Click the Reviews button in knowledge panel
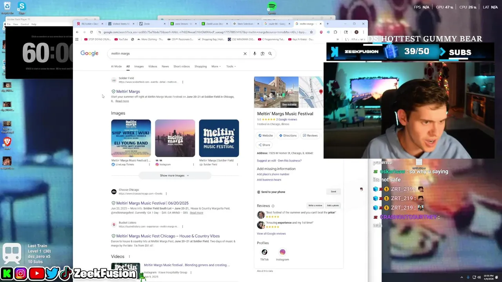Image resolution: width=502 pixels, height=282 pixels. point(310,136)
